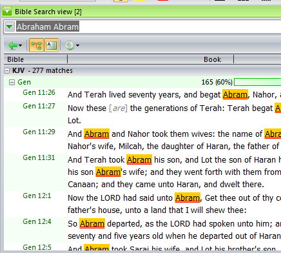This screenshot has width=281, height=253.
Task: Click text "Nahor's wife, Milcah"
Action: (106, 147)
